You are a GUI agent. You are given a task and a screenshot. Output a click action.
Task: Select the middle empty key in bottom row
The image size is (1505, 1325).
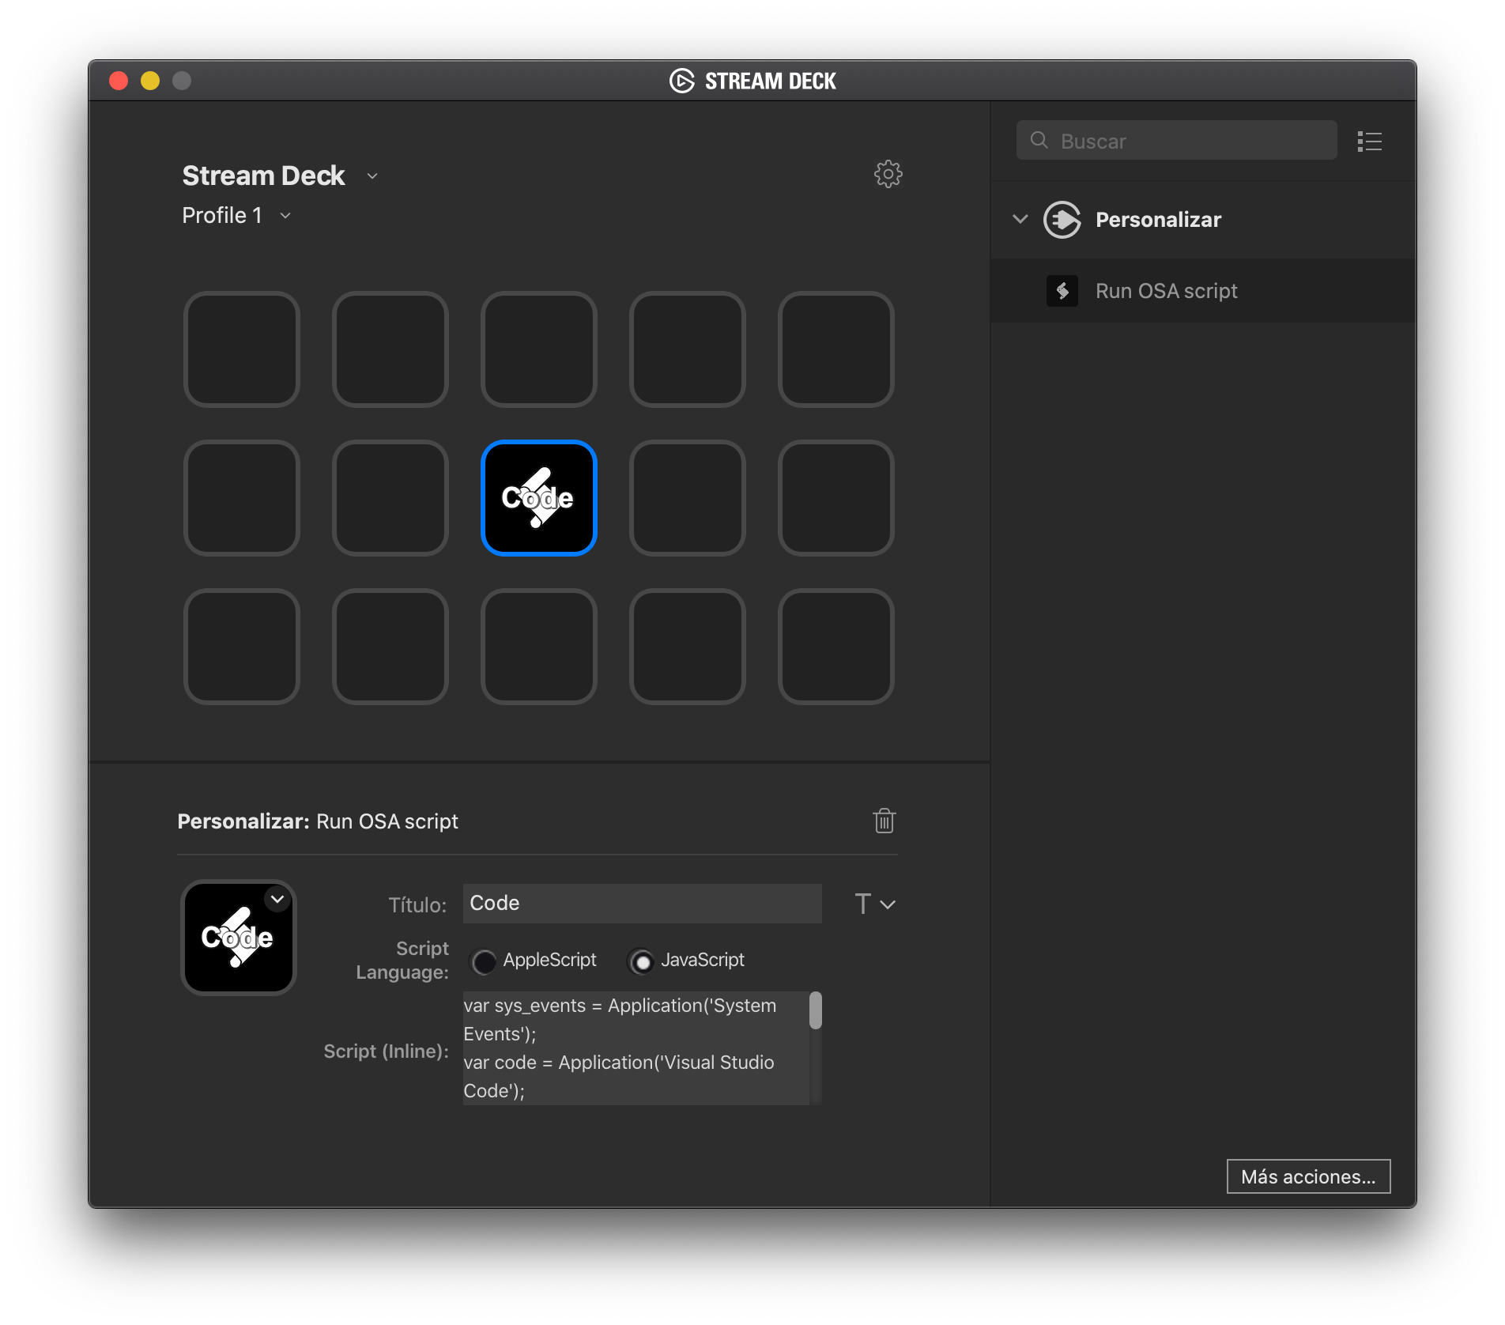pyautogui.click(x=539, y=647)
